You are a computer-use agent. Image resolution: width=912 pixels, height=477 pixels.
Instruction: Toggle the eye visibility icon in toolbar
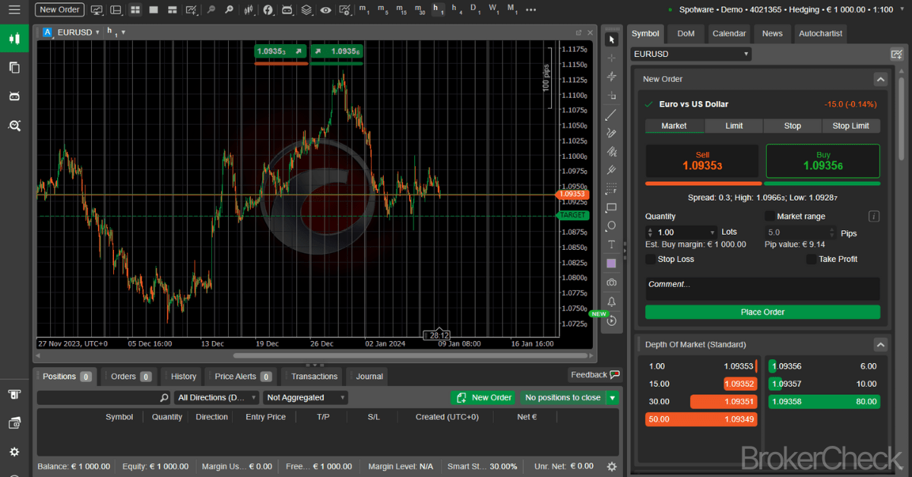[325, 10]
